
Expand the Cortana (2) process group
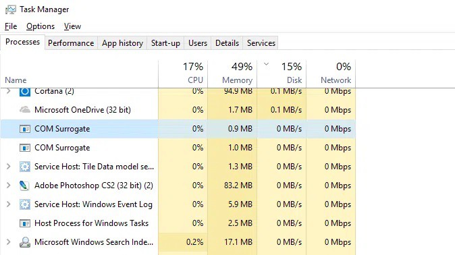pos(8,91)
